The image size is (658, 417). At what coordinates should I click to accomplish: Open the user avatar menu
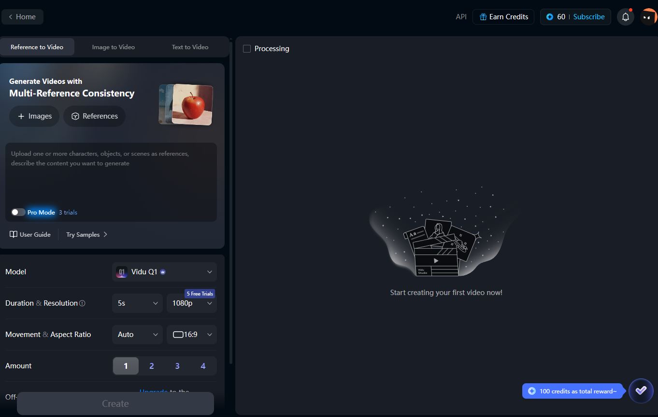(649, 17)
